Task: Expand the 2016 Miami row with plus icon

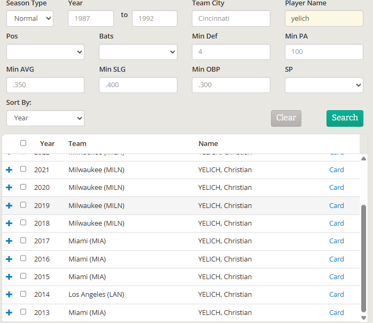Action: pos(9,259)
